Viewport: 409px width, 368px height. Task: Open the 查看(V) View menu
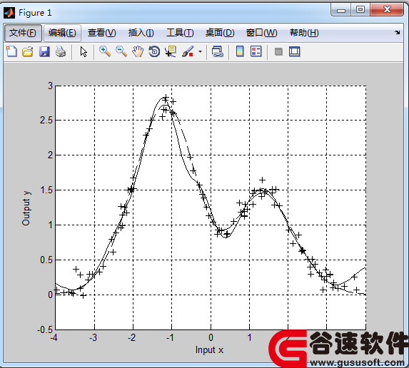point(102,33)
